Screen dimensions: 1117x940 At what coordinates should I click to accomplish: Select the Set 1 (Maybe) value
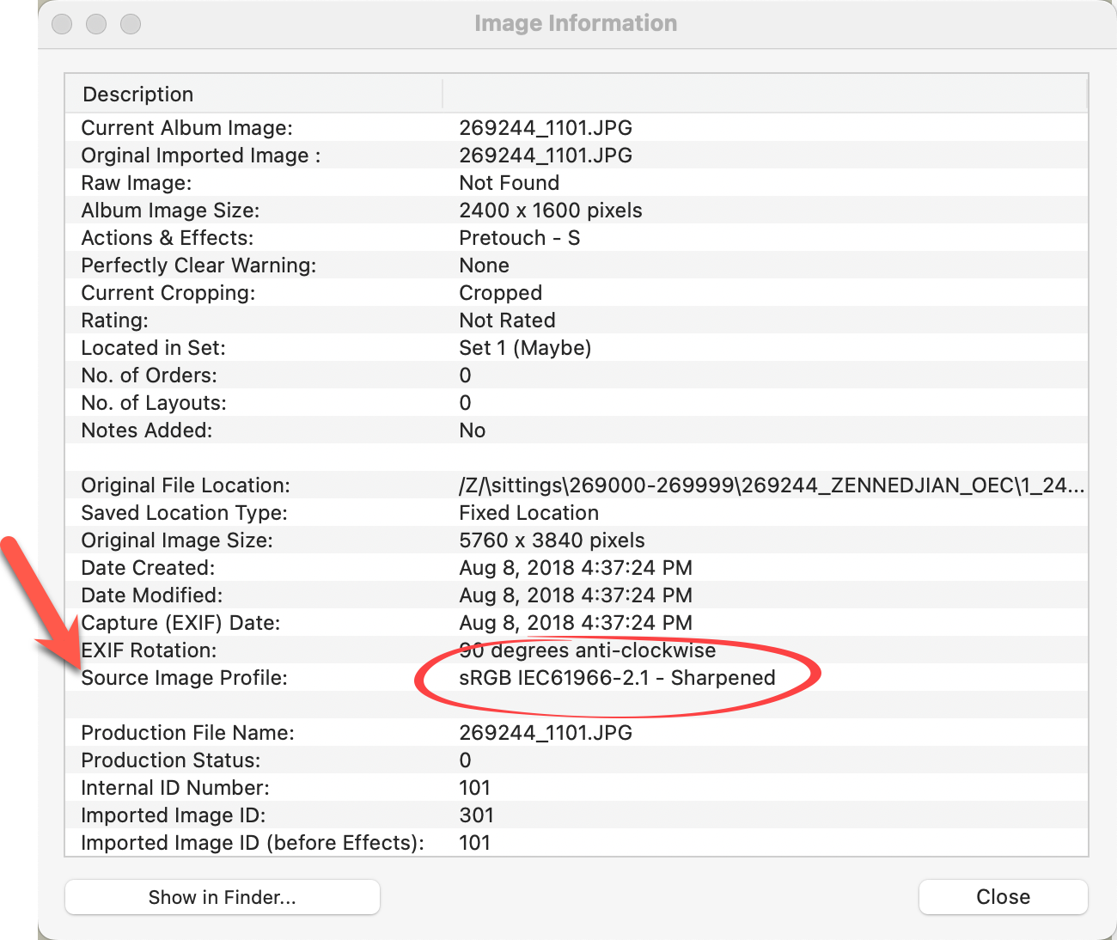tap(525, 348)
